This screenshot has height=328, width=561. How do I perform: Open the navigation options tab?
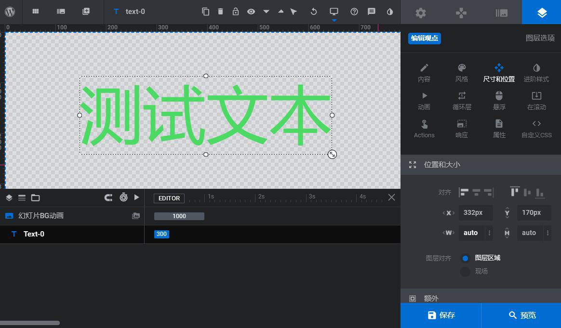(461, 13)
